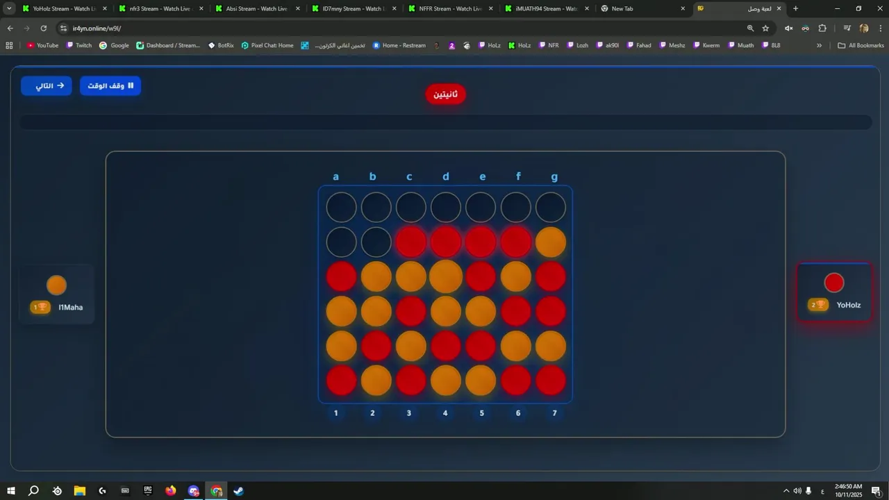This screenshot has height=500, width=889.
Task: Close the New Tab browser tab
Action: coord(683,9)
